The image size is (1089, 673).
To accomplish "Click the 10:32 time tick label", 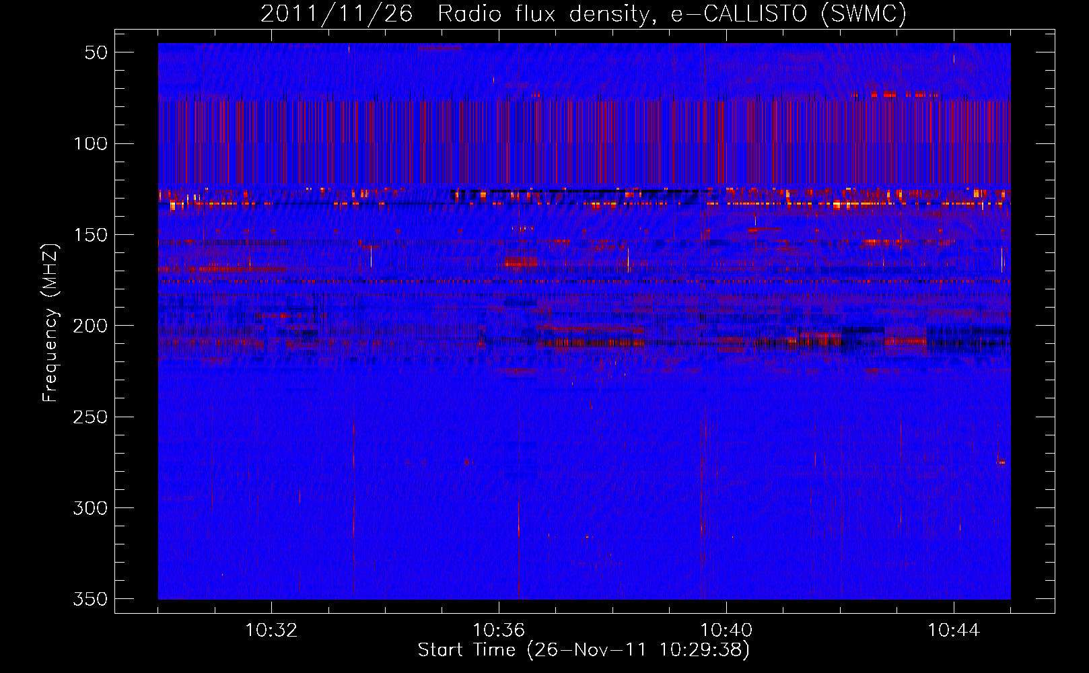I will pyautogui.click(x=271, y=631).
